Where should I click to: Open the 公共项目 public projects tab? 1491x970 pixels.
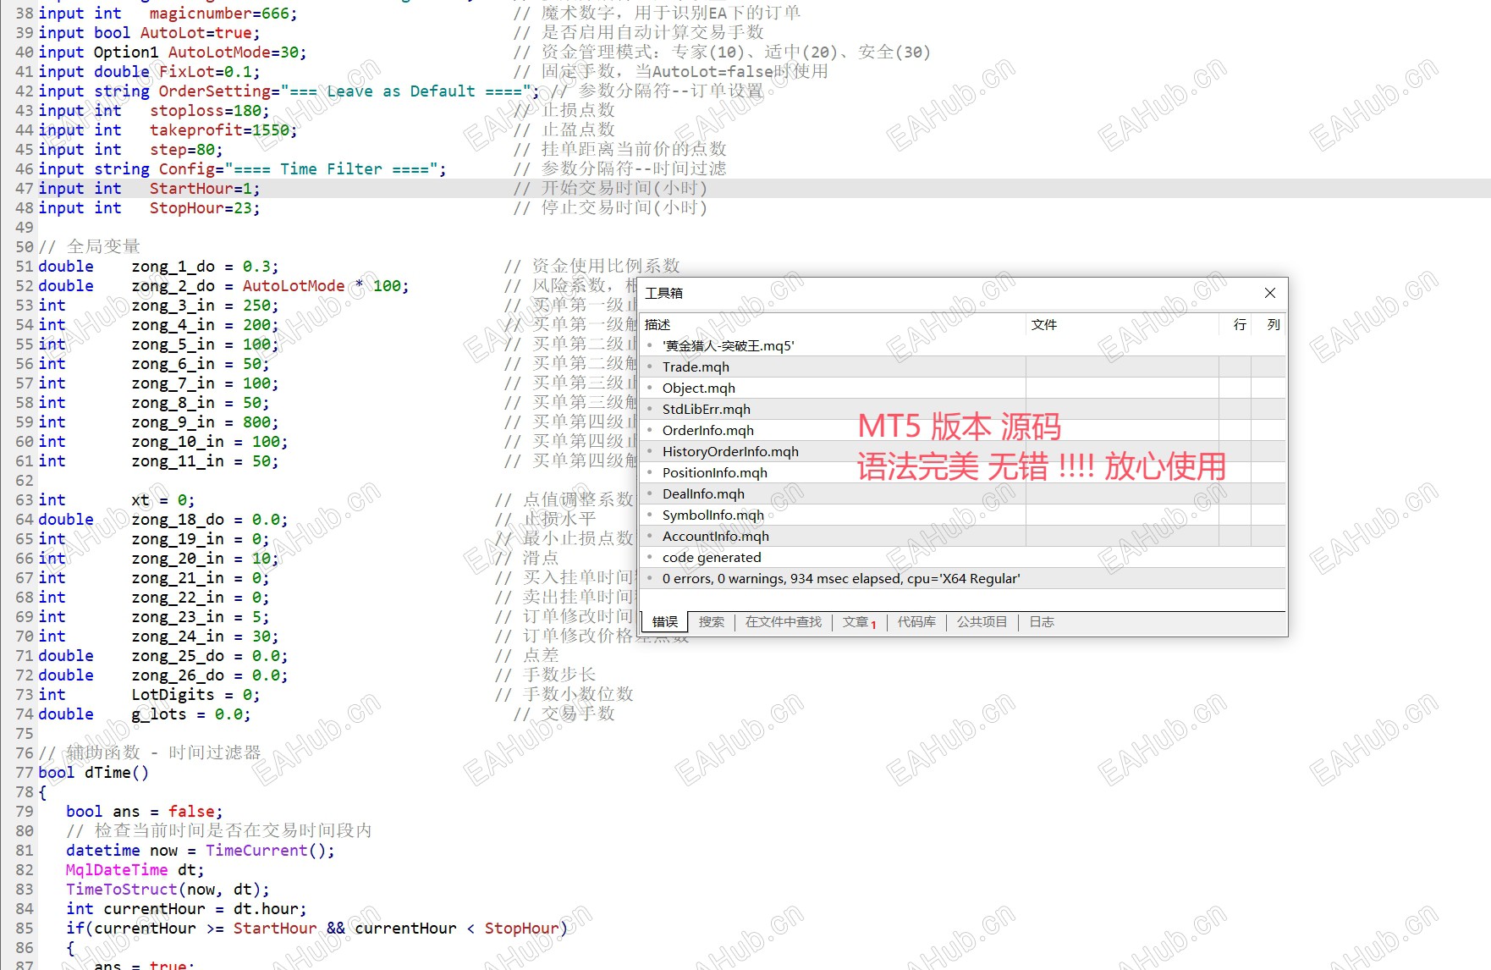(982, 622)
